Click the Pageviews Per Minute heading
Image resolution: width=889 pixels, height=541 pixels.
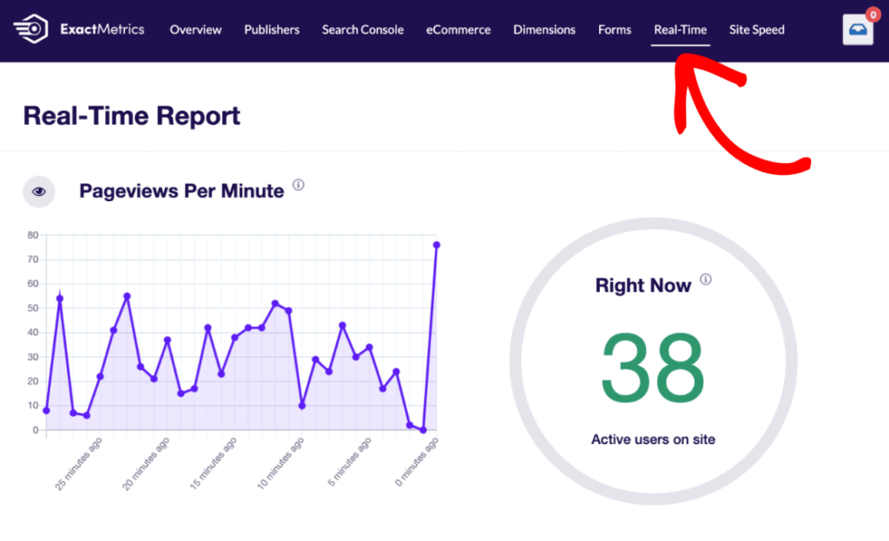[181, 191]
